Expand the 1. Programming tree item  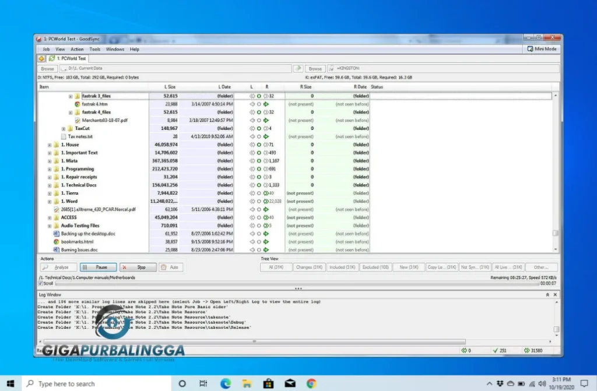[48, 168]
